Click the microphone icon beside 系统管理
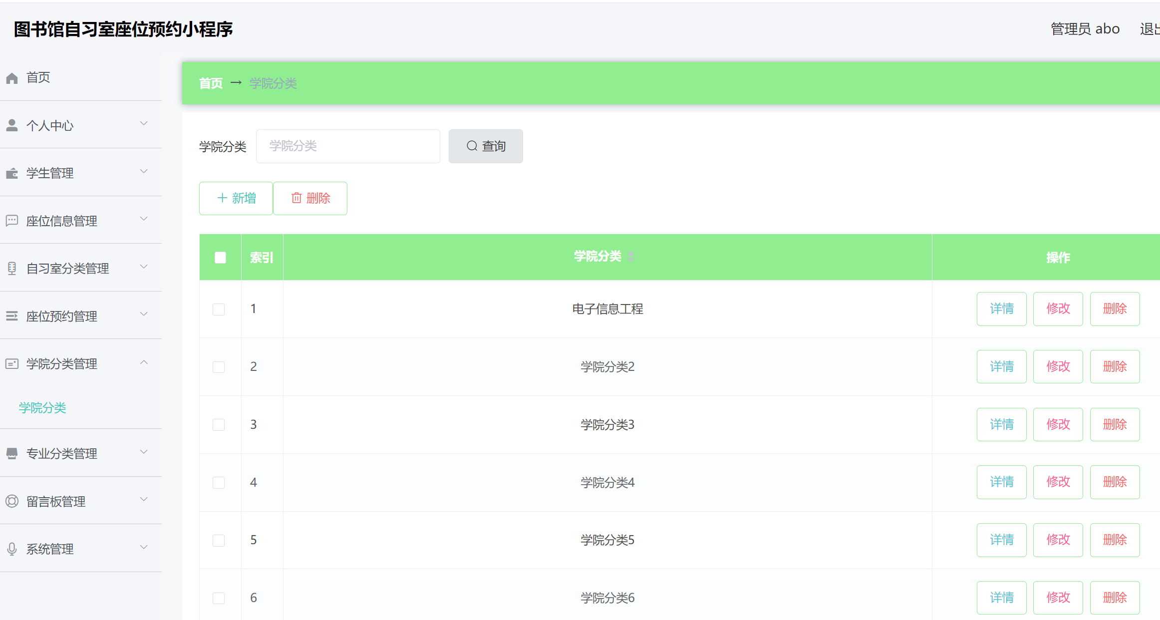 coord(12,549)
